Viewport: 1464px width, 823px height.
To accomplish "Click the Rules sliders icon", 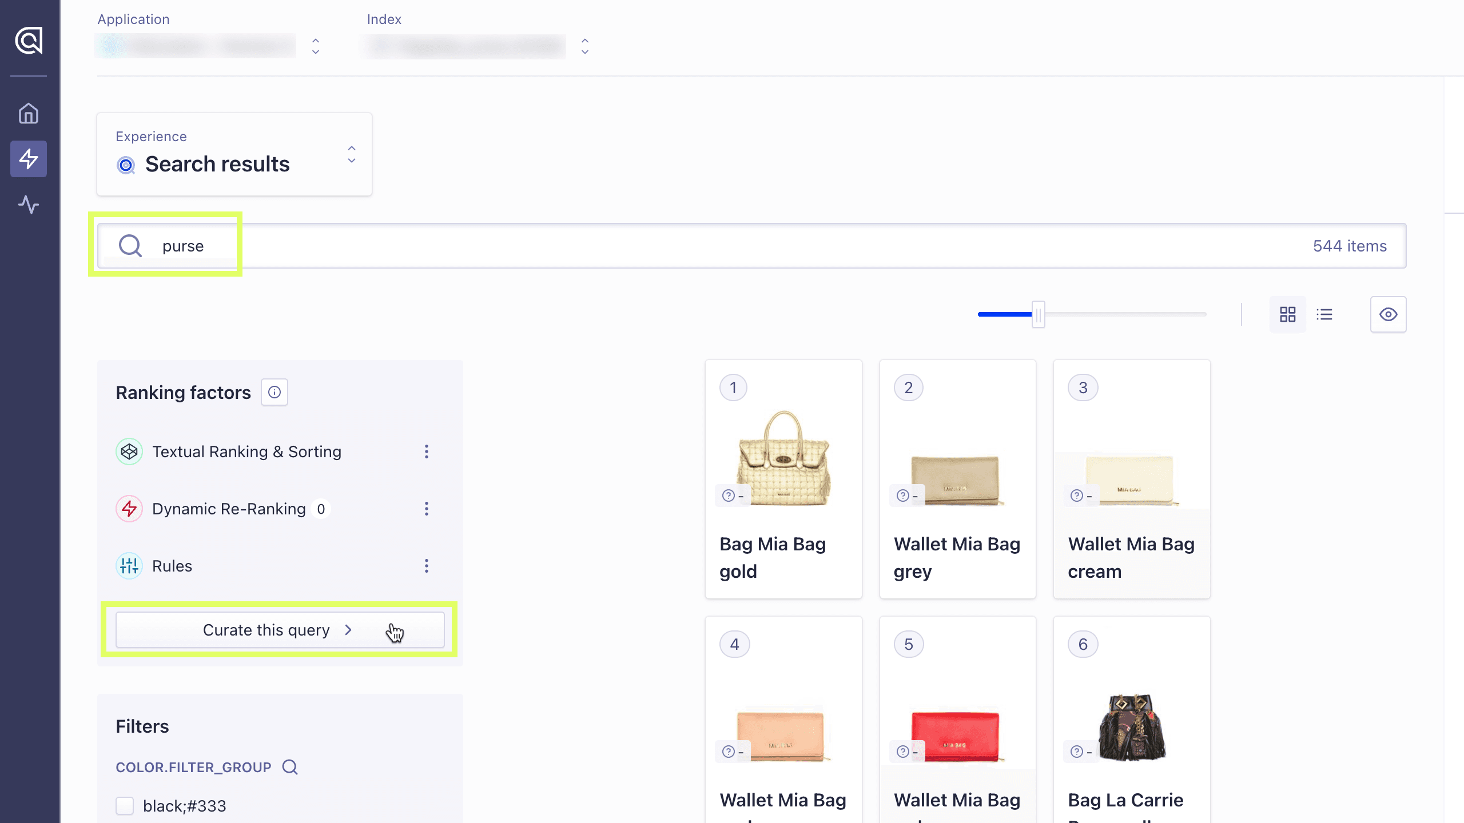I will point(129,566).
